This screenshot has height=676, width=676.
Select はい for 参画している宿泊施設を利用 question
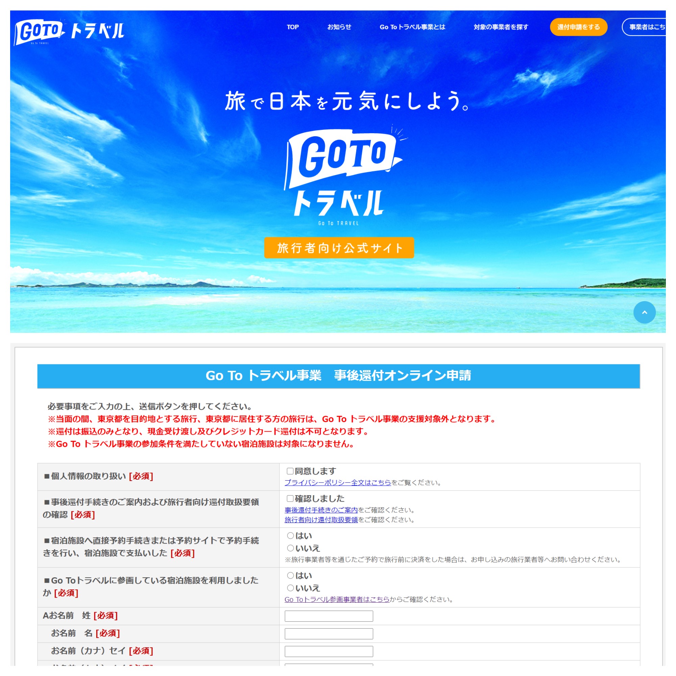coord(290,575)
